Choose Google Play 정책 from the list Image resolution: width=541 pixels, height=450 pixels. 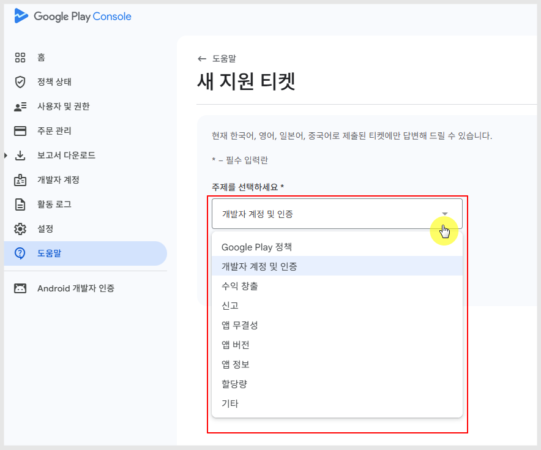256,247
